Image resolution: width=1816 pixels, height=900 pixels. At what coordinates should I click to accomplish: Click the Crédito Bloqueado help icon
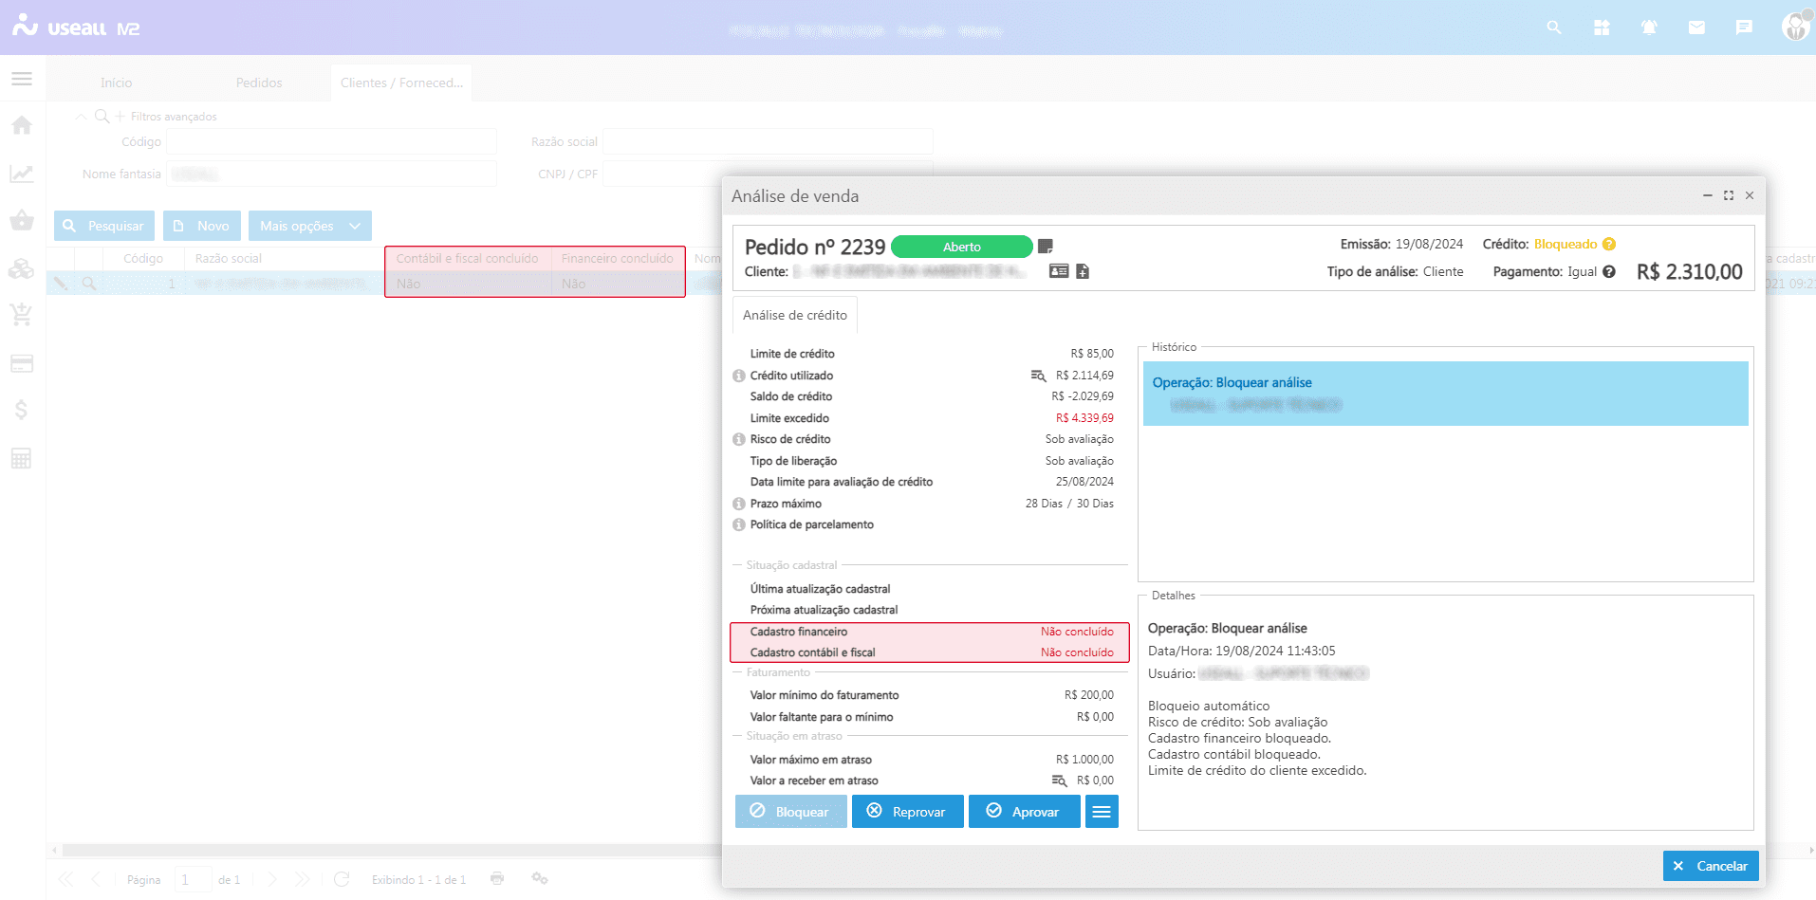1609,245
